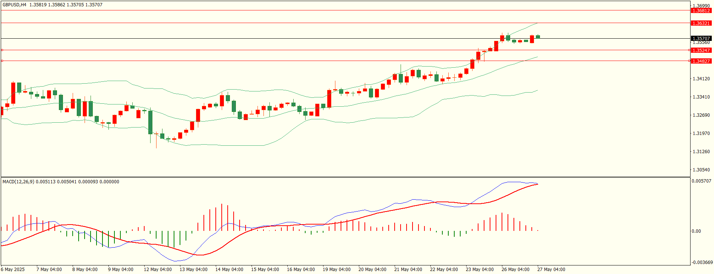The width and height of the screenshot is (714, 274).
Task: Click the 1.34827 price level label
Action: point(701,61)
